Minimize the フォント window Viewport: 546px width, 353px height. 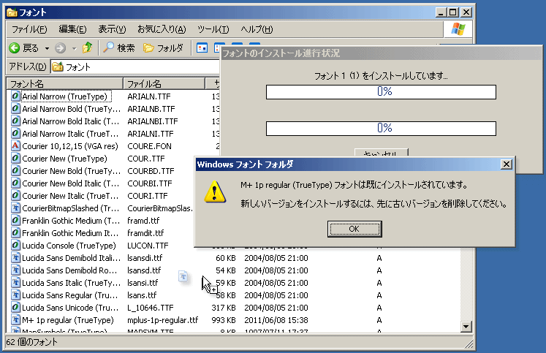tap(441, 12)
